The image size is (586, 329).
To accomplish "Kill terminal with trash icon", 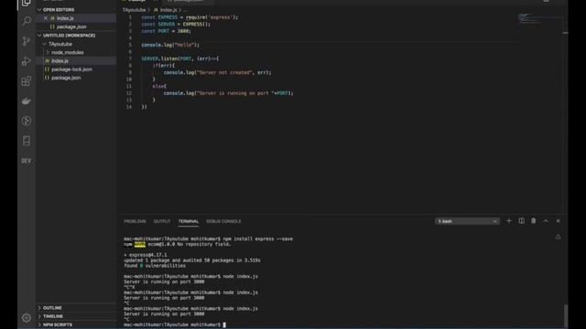I will [x=534, y=221].
